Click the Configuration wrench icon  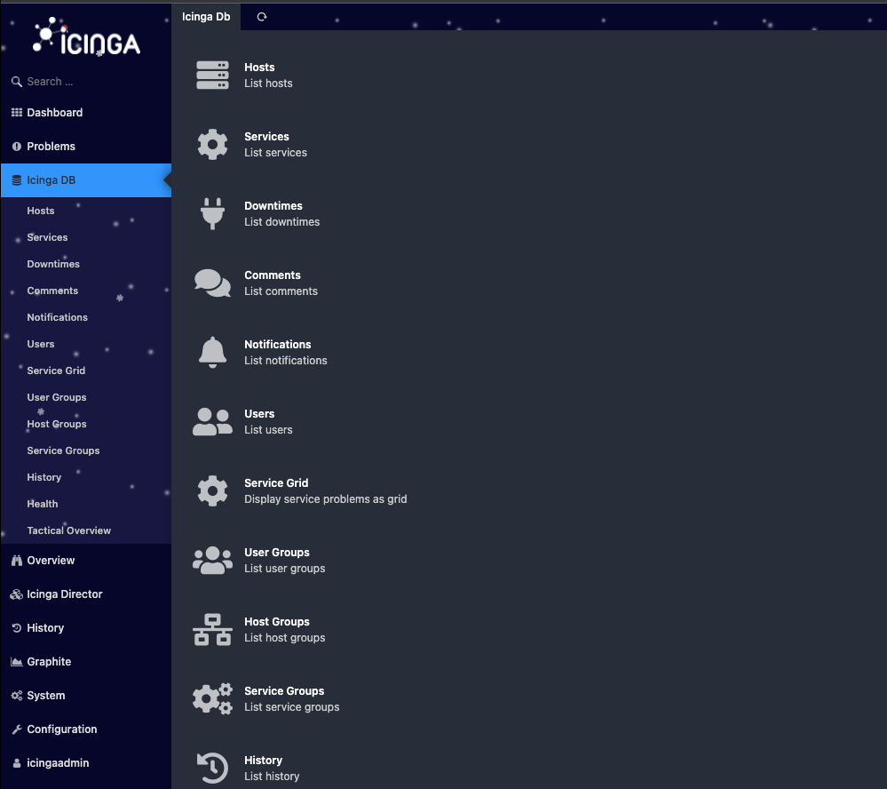click(x=16, y=729)
